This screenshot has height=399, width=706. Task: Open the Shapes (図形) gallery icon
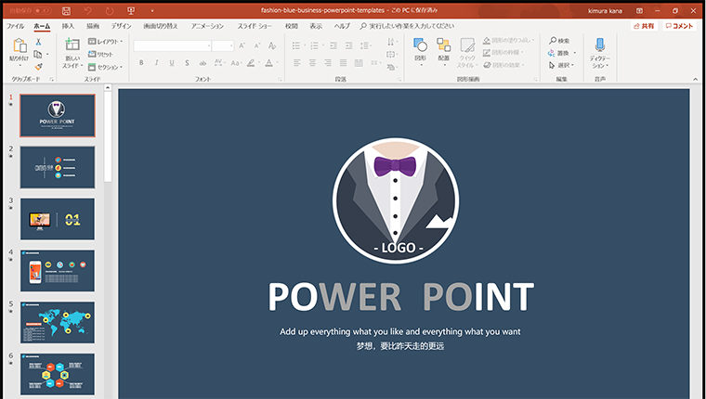420,45
